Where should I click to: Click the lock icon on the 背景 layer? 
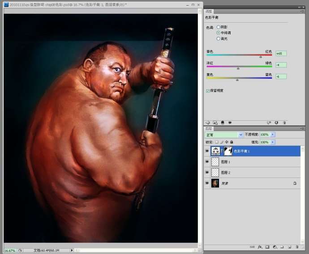pos(295,183)
